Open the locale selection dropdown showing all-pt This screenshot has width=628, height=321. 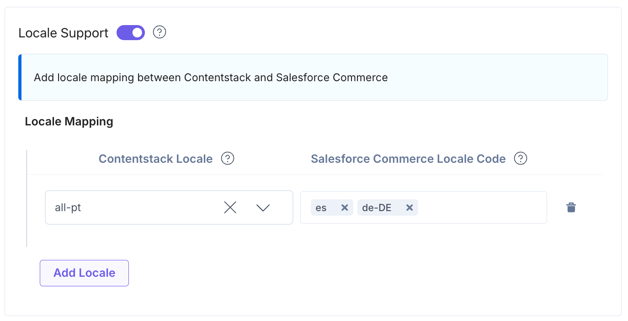263,207
